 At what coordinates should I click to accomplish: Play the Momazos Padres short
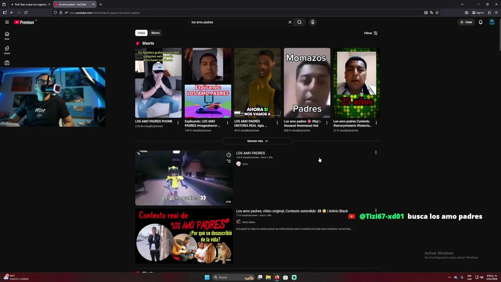click(307, 83)
